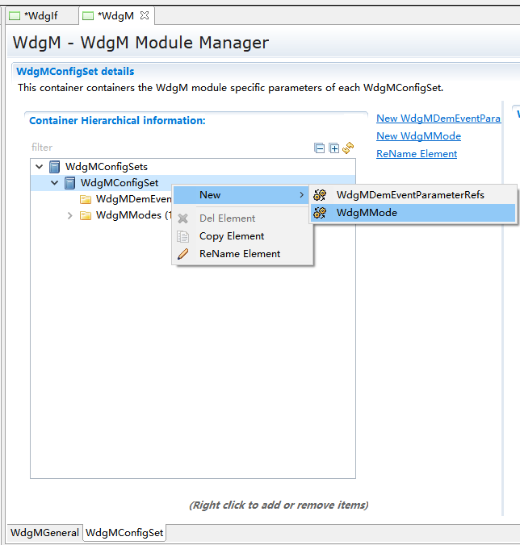Click the filter text field

pyautogui.click(x=161, y=148)
